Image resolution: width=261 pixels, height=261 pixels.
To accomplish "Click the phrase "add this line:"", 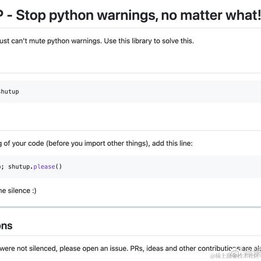I will click(172, 144).
